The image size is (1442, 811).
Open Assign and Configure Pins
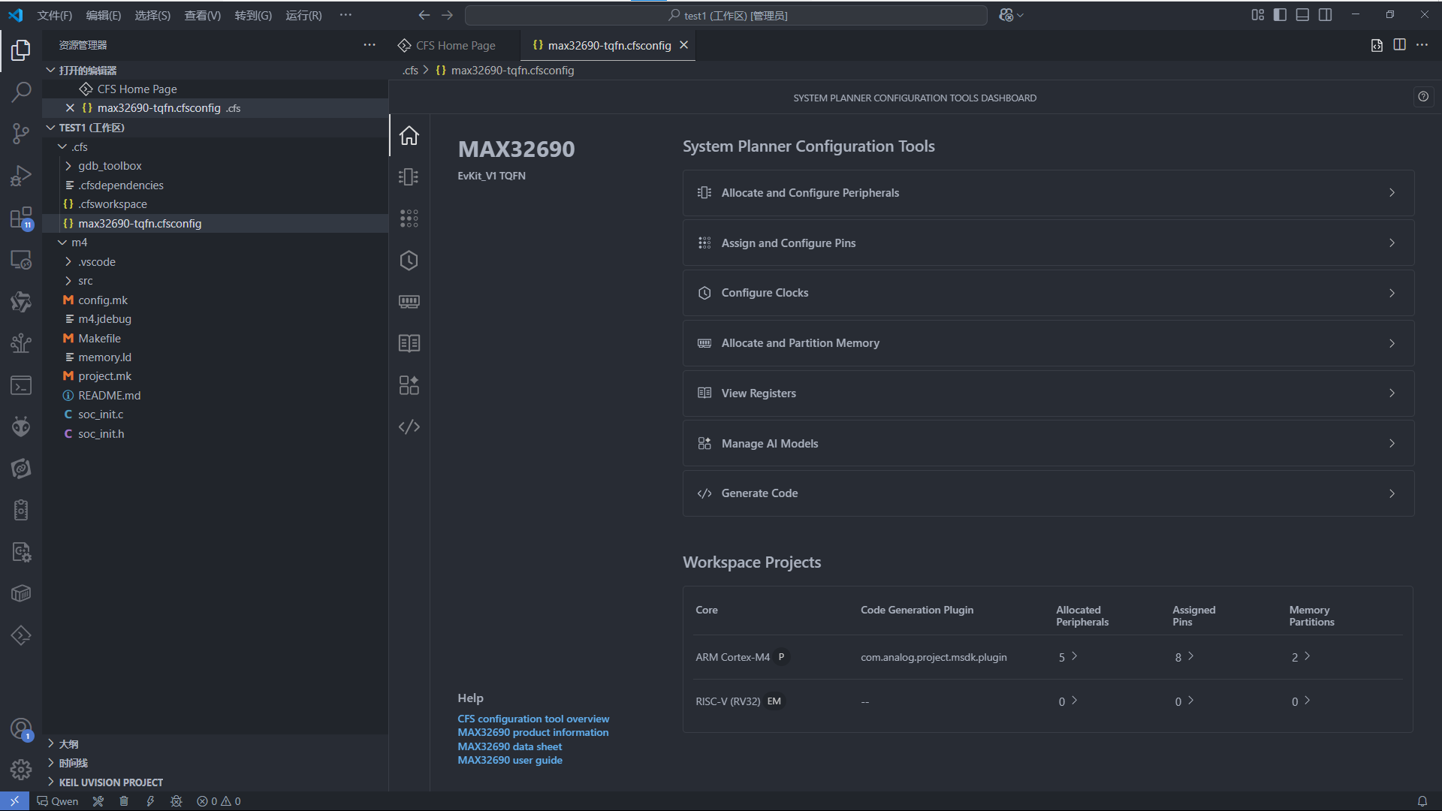click(x=1048, y=243)
